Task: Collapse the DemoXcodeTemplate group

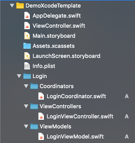Action: (12, 6)
